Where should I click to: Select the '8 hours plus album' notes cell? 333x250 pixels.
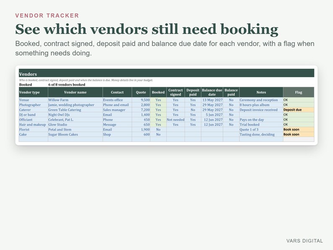tap(261, 105)
